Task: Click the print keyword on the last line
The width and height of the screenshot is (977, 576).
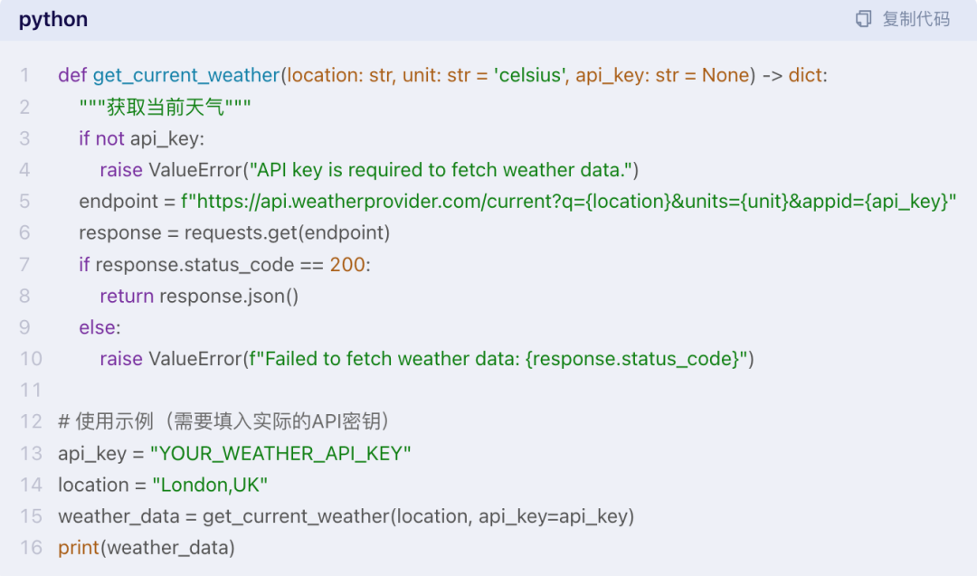Action: [79, 547]
